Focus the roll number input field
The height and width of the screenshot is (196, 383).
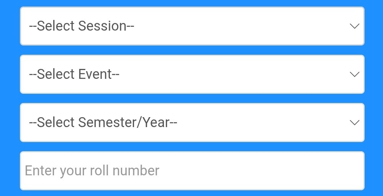(192, 171)
